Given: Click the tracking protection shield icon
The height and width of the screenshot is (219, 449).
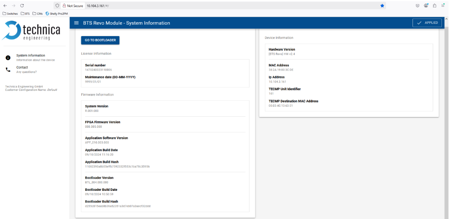Looking at the screenshot, I should click(x=58, y=6).
